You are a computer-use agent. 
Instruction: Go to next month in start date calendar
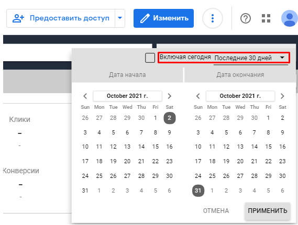[170, 96]
